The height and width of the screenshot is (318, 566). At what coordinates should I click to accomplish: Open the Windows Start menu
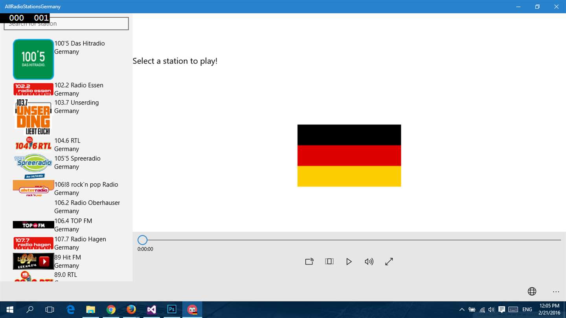(9, 310)
